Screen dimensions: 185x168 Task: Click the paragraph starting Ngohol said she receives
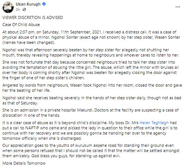[92, 100]
